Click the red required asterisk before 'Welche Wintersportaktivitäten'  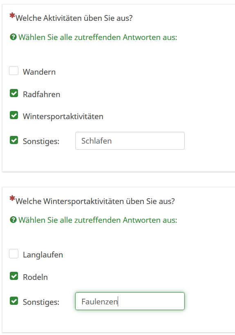(x=12, y=198)
